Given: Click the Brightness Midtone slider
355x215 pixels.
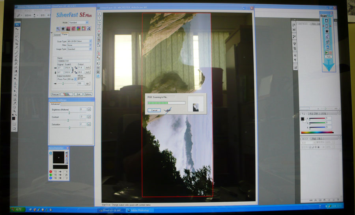Looking at the screenshot, I should tap(69, 113).
